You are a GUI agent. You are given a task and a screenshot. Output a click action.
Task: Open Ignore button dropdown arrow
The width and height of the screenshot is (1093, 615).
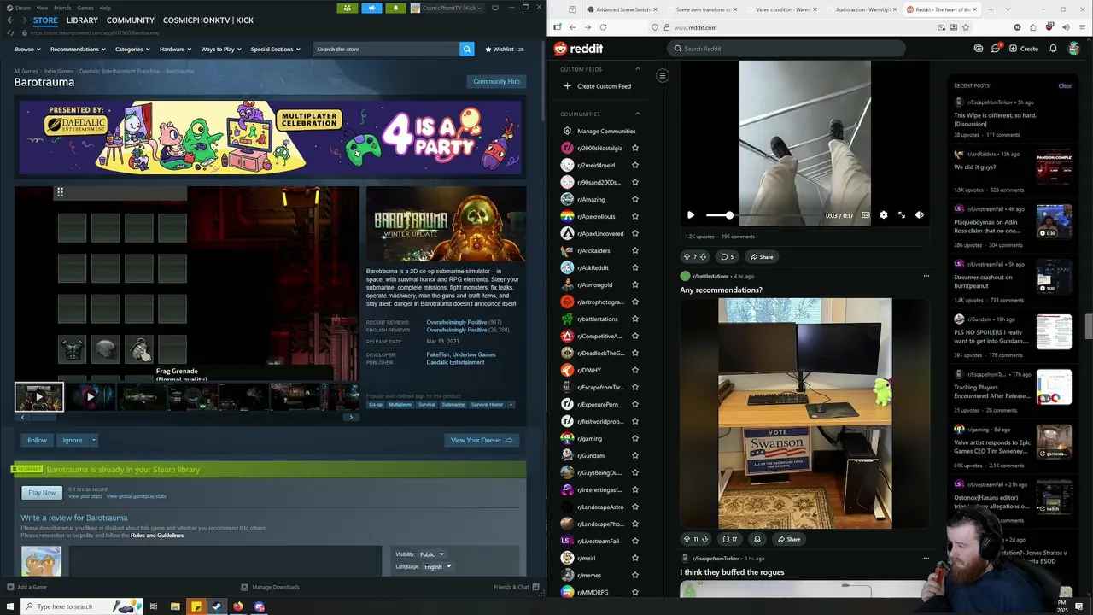(93, 440)
